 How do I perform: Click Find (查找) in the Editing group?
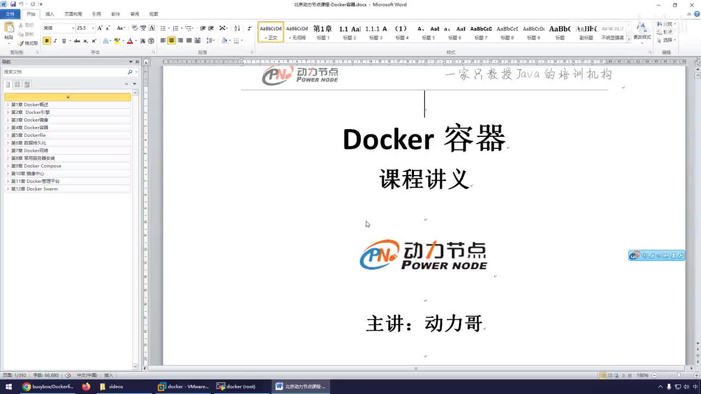click(666, 24)
